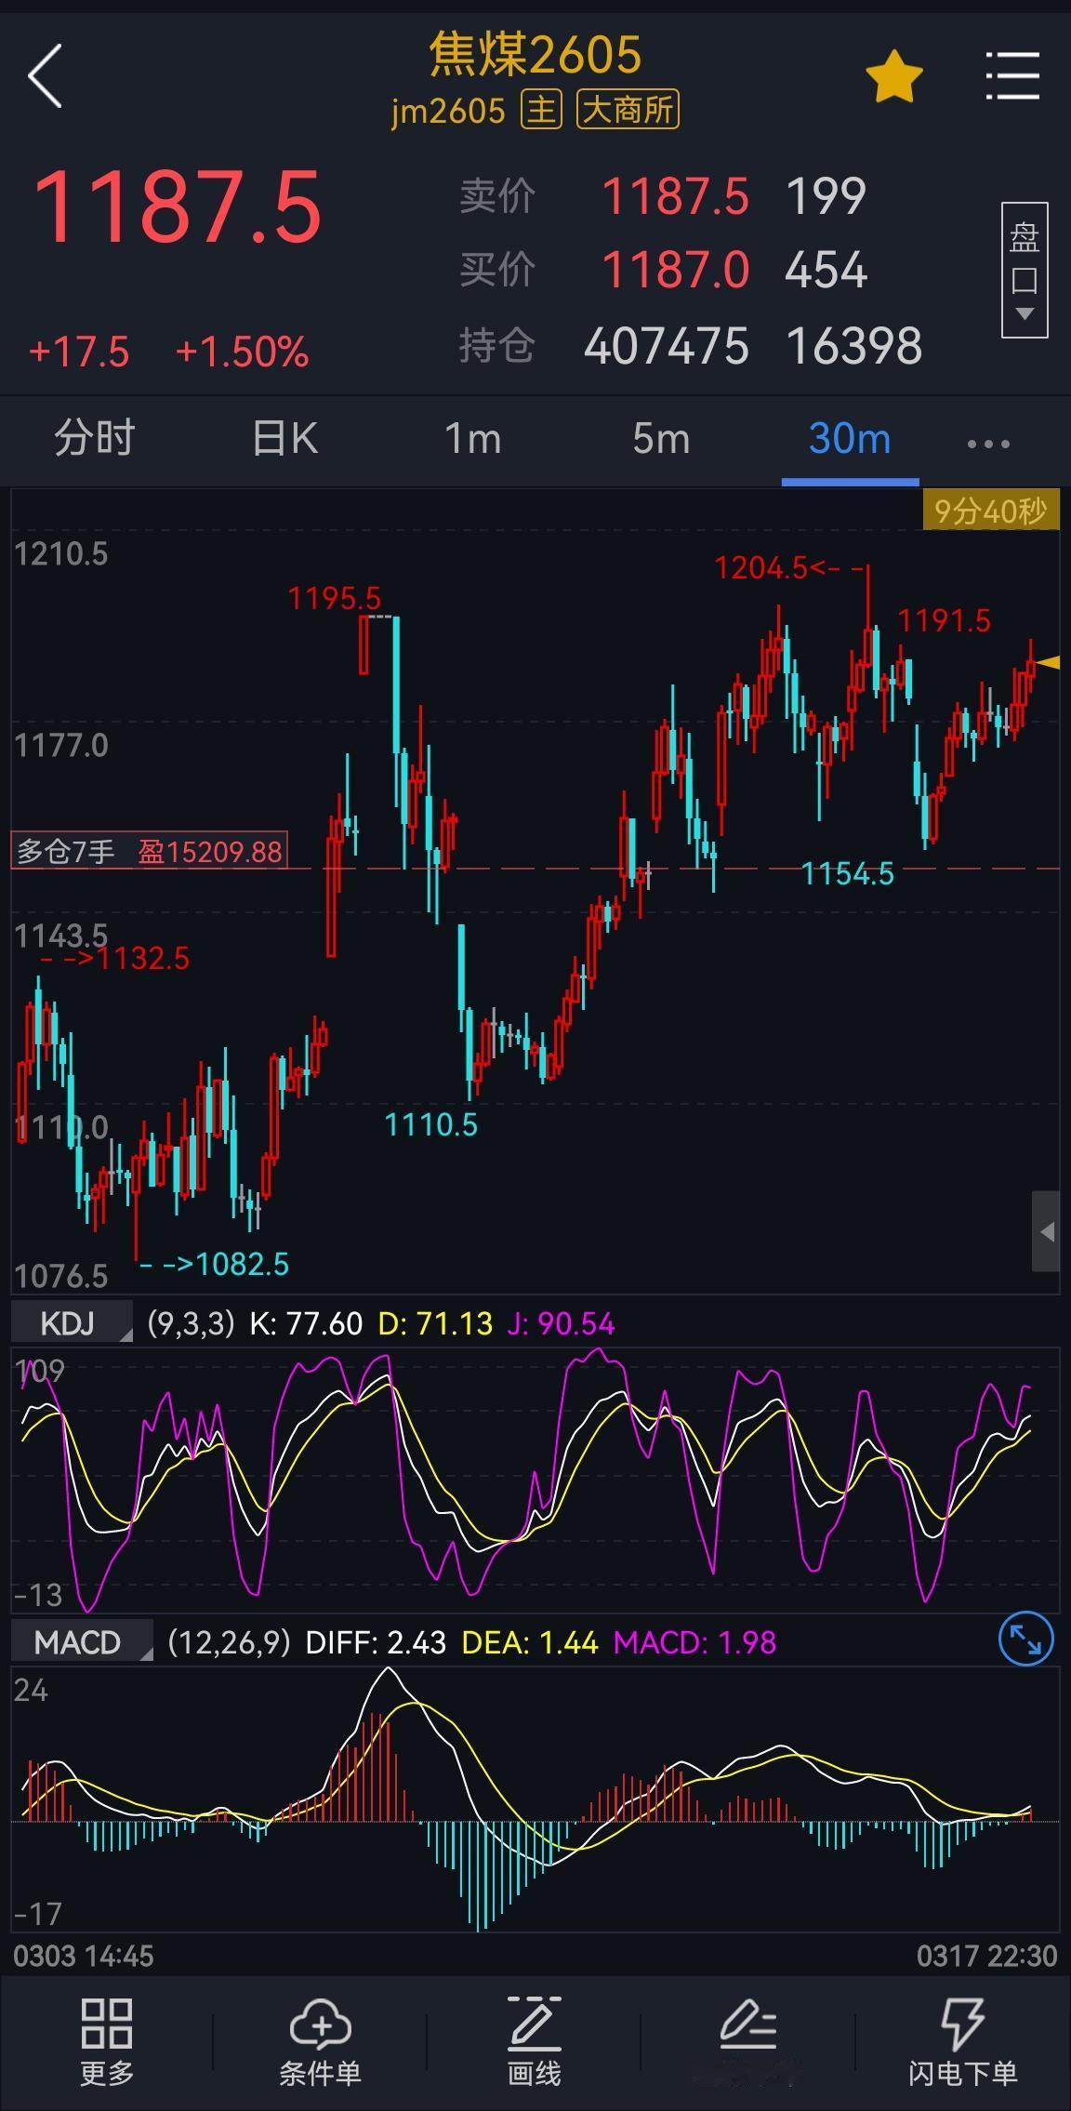The image size is (1071, 2111).
Task: Open 条件单 conditional order
Action: point(320,2043)
